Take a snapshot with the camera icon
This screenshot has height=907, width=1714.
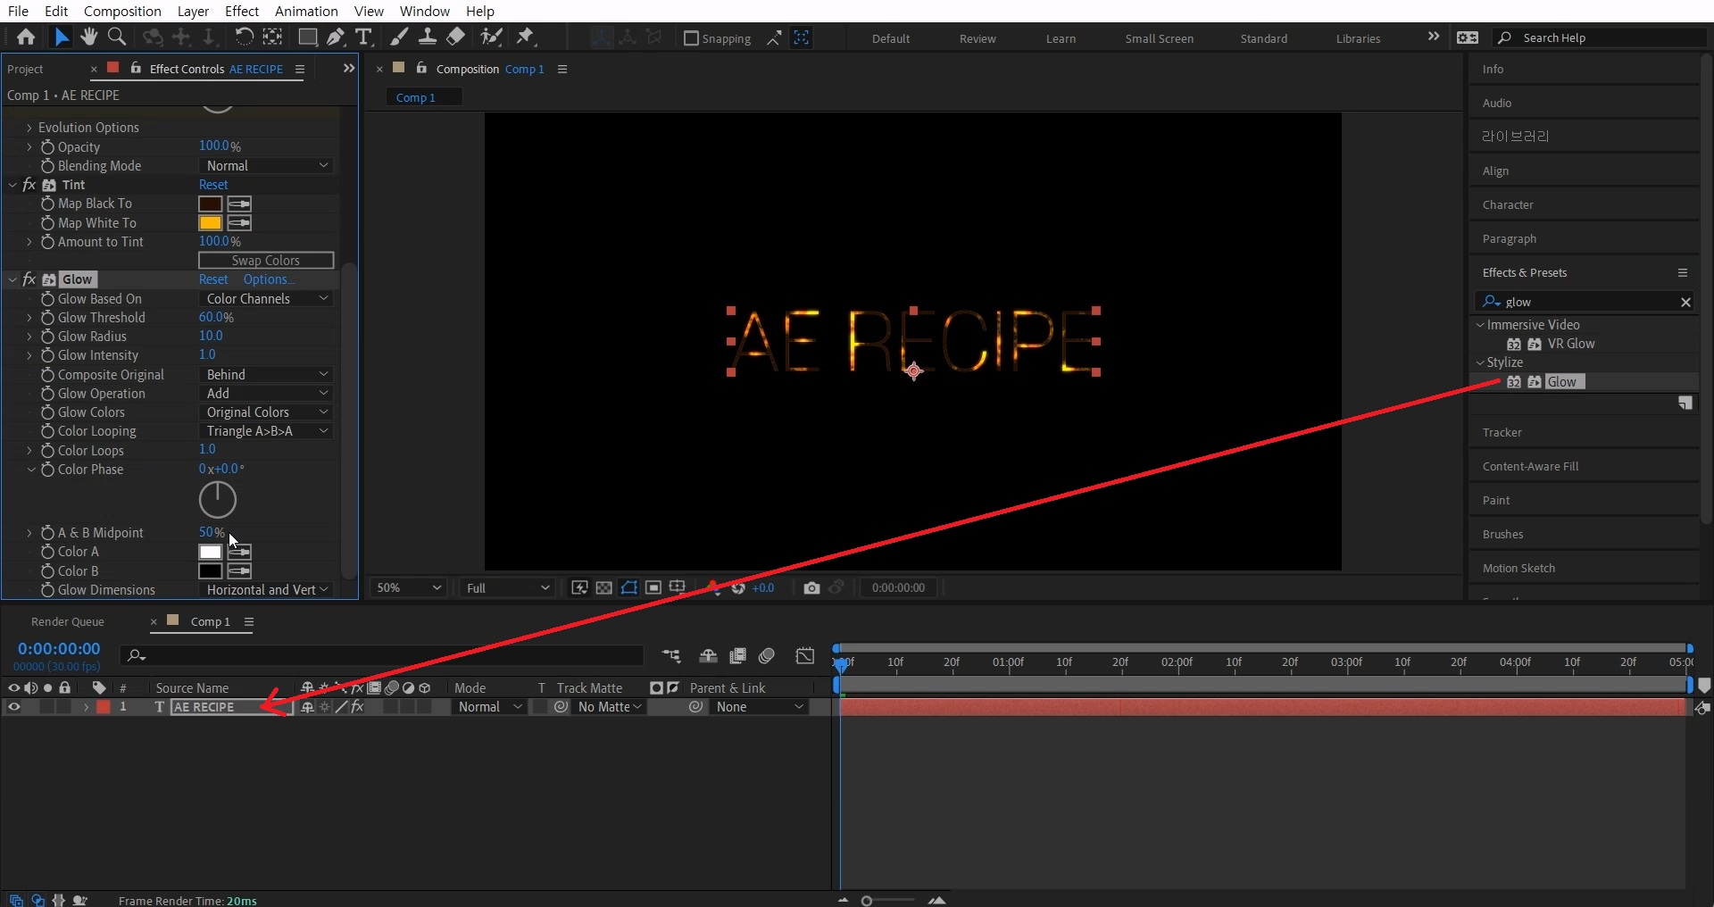(811, 587)
